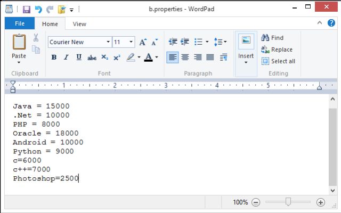
Task: Apply the font text color A
Action: point(149,58)
